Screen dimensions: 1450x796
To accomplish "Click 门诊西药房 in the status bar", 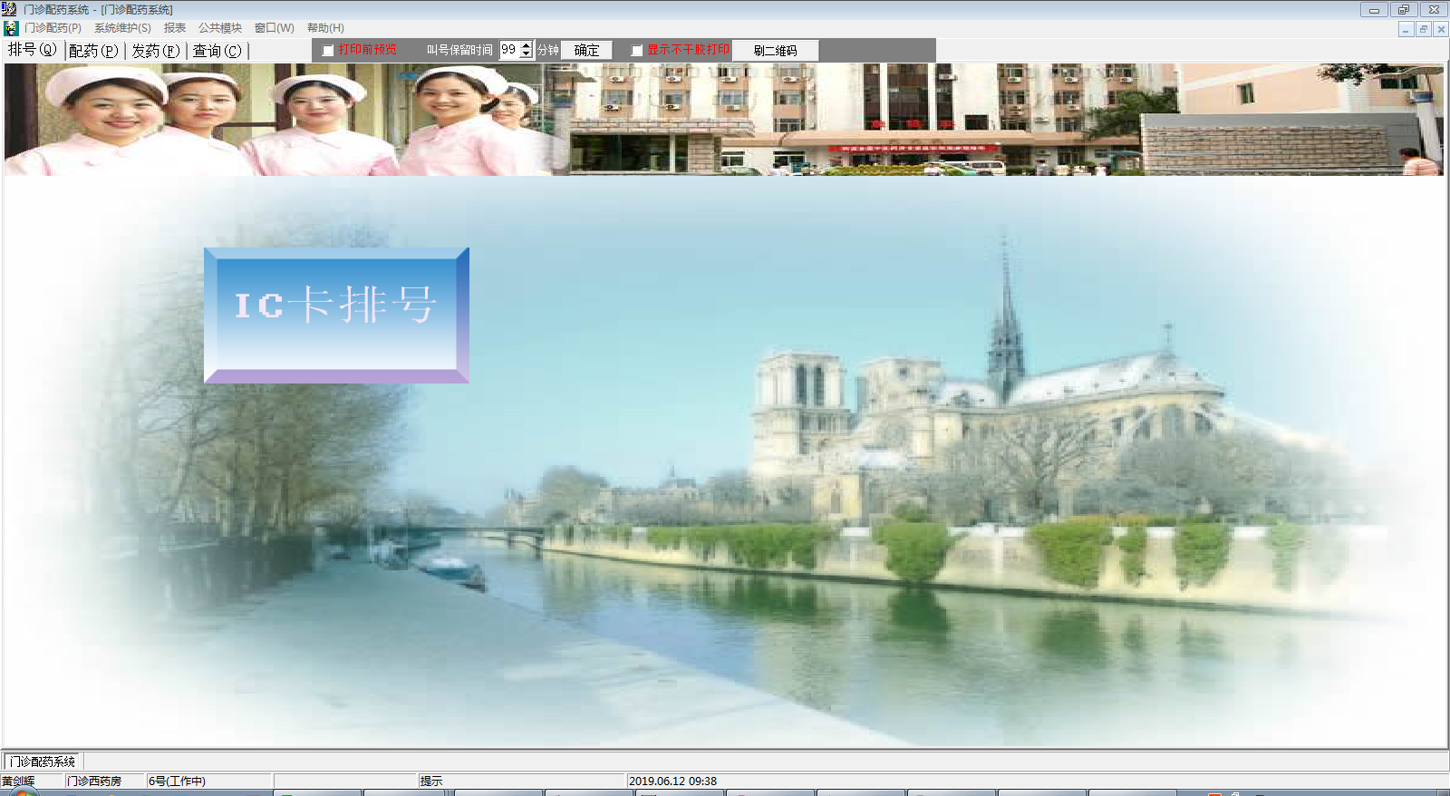I will click(x=94, y=781).
